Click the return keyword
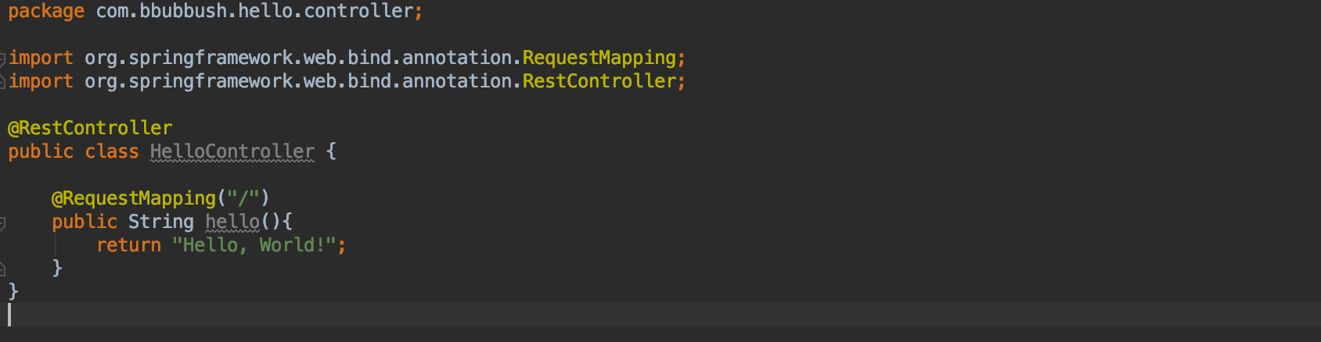This screenshot has height=342, width=1321. click(x=128, y=245)
